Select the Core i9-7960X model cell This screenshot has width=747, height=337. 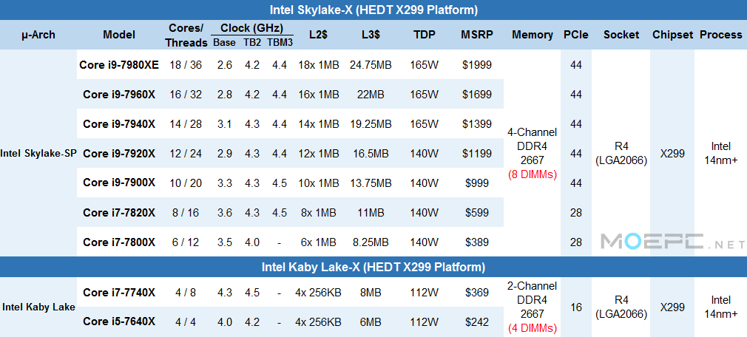(x=119, y=95)
